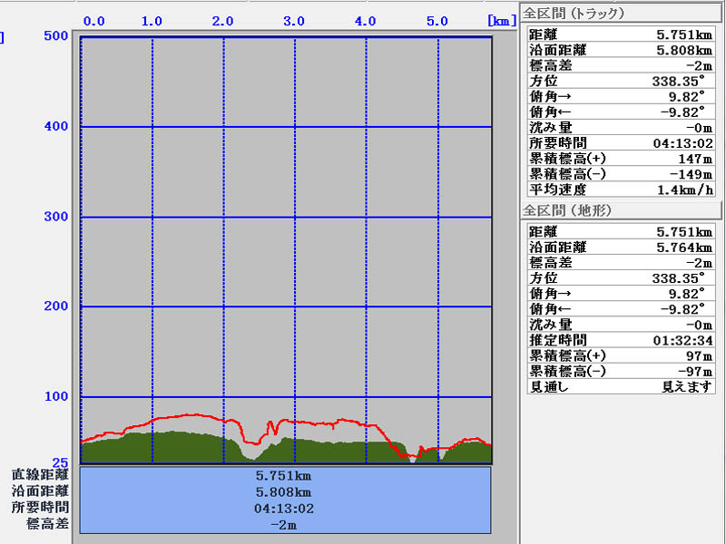Click the 5.0 distance axis label

pyautogui.click(x=437, y=21)
